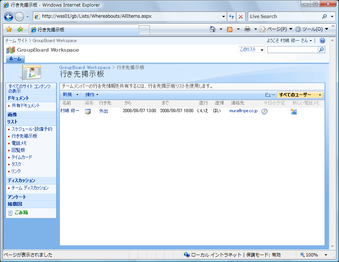
Task: Click the whereabouts board building image
Action: click(x=31, y=73)
